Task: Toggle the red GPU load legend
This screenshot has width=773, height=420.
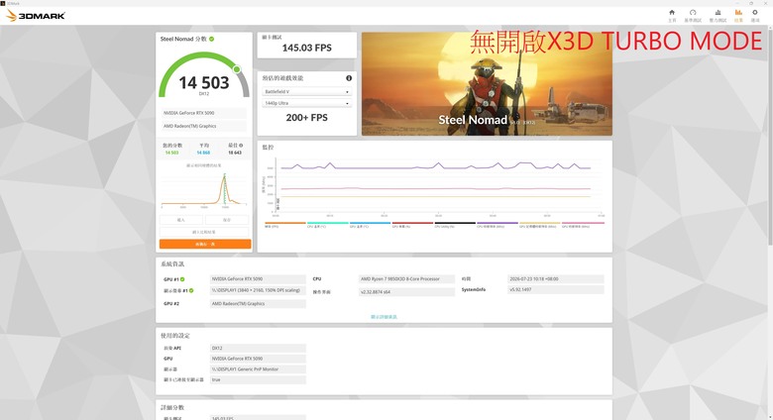Action: [412, 225]
